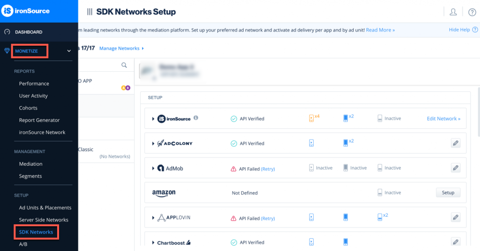
Task: Expand the ironSource network row
Action: [153, 118]
